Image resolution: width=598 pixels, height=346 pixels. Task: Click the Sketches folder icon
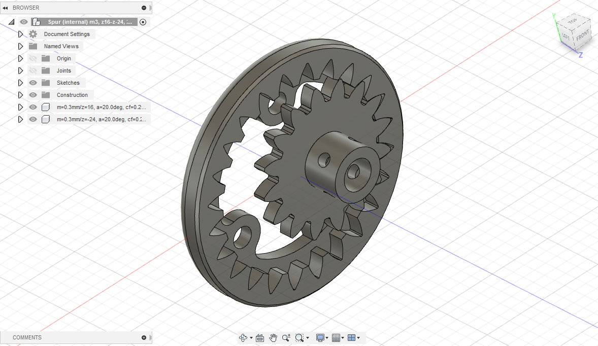pyautogui.click(x=46, y=83)
